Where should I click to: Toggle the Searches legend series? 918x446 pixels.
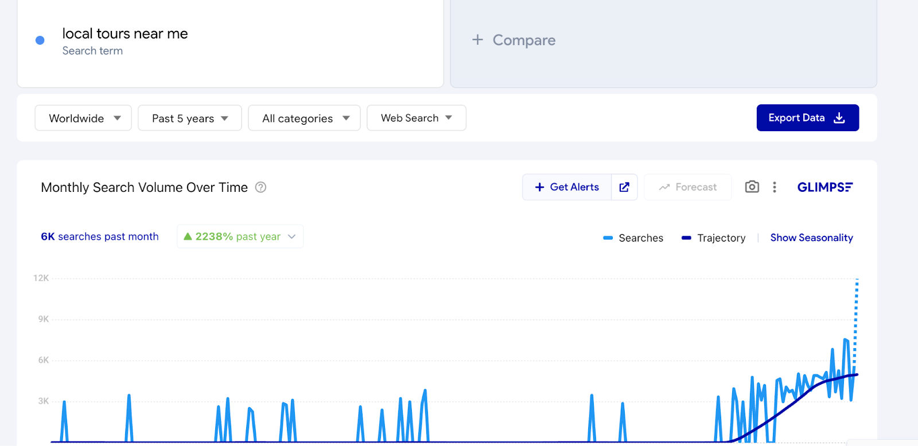point(633,238)
